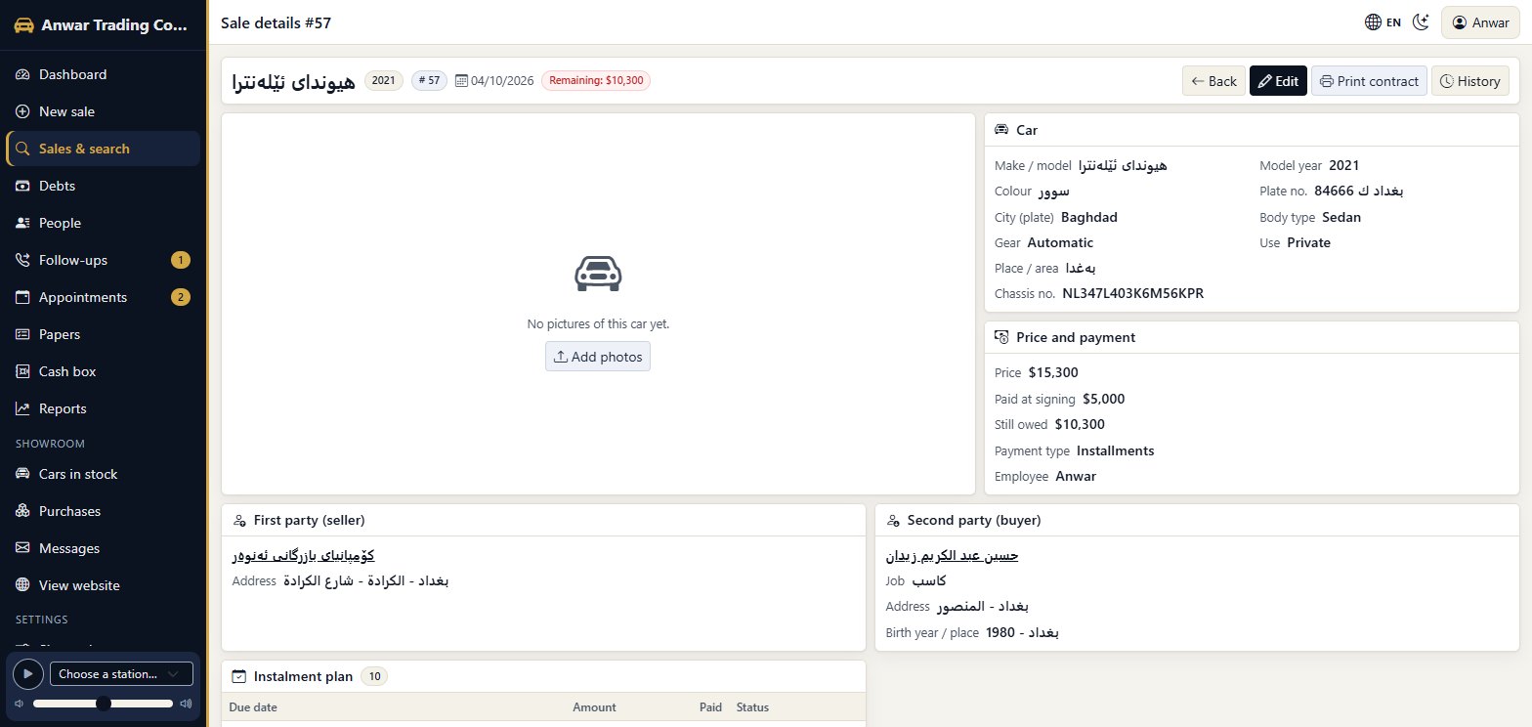Viewport: 1532px width, 727px height.
Task: Click the Anwar Trading Co. car logo
Action: (23, 26)
